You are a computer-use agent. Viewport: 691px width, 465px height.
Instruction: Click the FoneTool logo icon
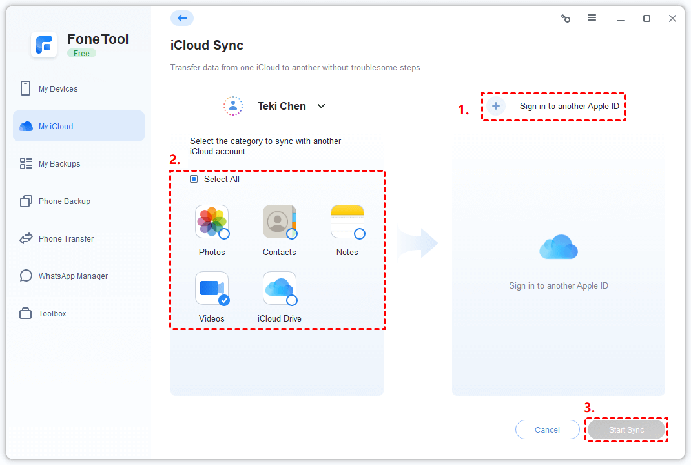tap(44, 45)
